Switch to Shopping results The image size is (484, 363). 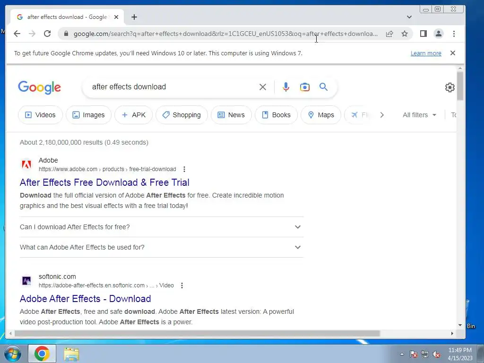point(181,115)
